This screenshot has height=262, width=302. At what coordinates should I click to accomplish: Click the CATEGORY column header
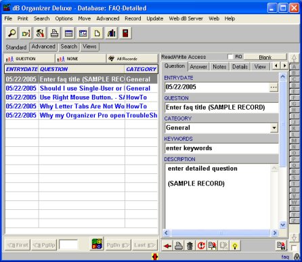click(142, 69)
